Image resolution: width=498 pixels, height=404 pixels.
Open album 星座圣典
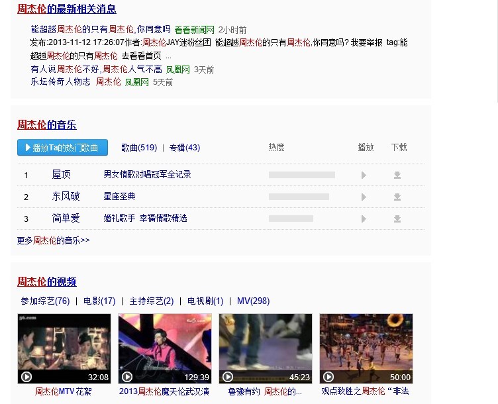click(119, 196)
